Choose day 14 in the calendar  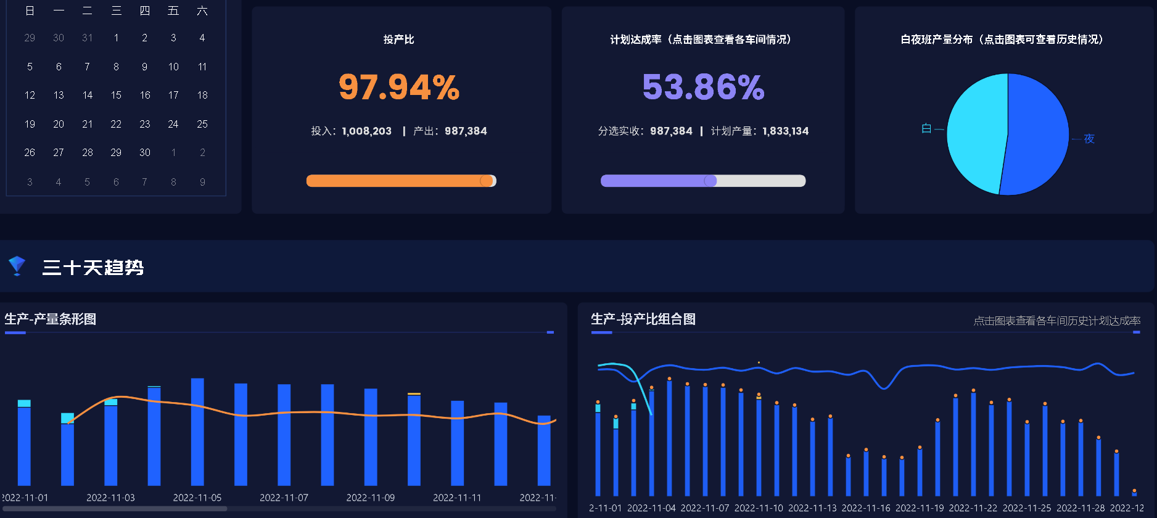pos(88,95)
